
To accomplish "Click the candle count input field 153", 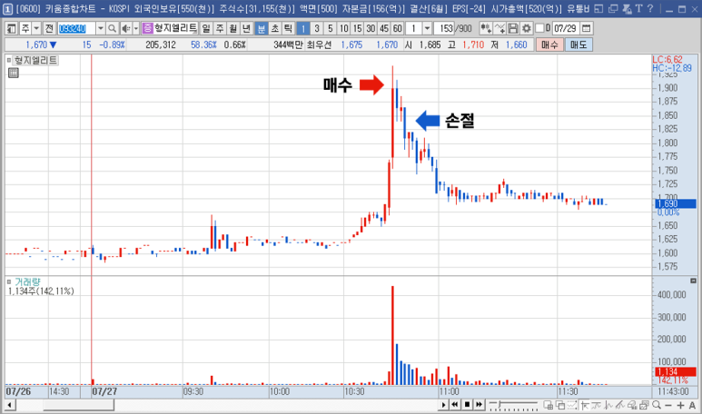I will [x=444, y=29].
